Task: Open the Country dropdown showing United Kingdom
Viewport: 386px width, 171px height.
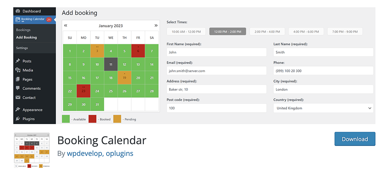Action: pos(323,108)
